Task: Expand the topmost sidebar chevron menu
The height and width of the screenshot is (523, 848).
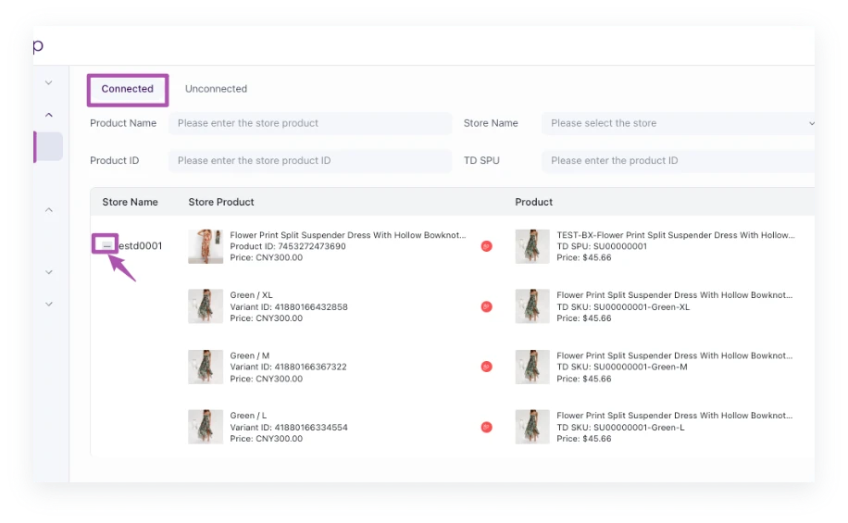Action: [x=49, y=83]
